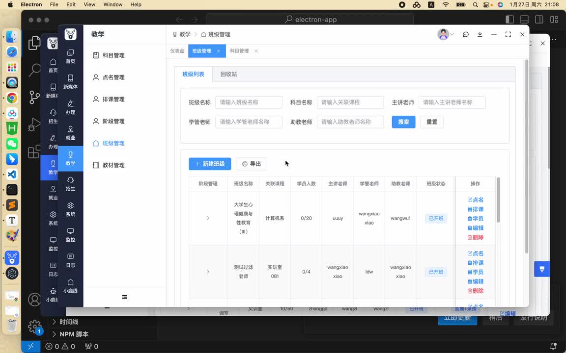
Task: Switch to the 科目管理 tab
Action: tap(239, 51)
